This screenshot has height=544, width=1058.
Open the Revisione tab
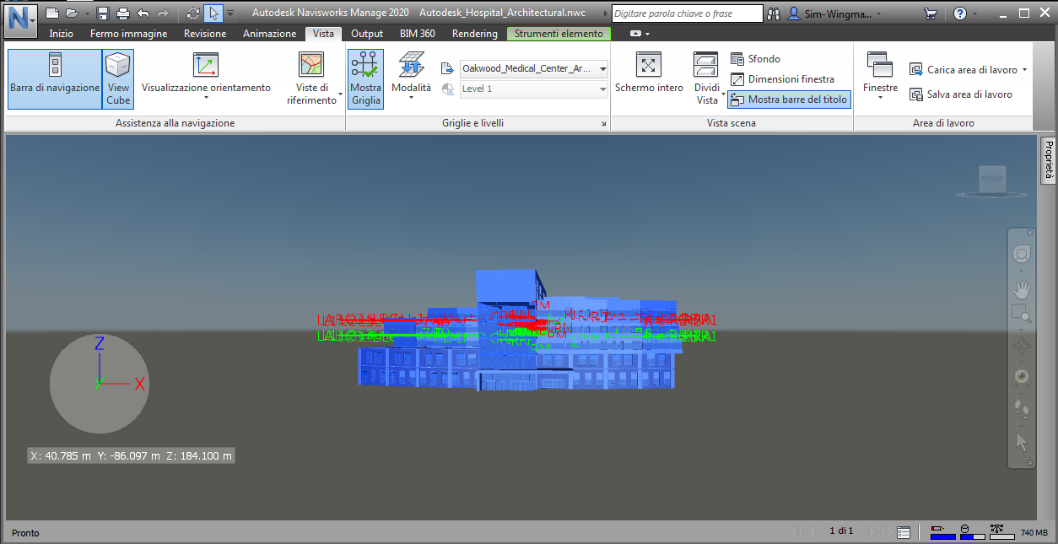point(205,34)
